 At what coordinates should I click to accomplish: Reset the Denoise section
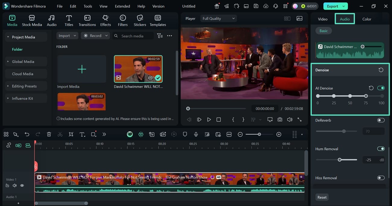pos(381,70)
